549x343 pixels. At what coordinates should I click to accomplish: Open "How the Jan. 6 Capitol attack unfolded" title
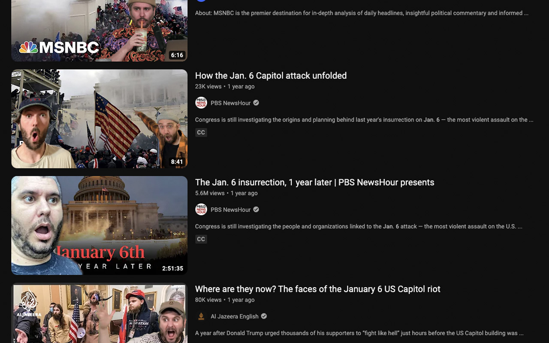271,75
